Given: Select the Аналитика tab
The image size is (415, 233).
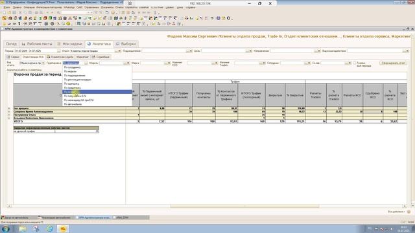Looking at the screenshot, I should tap(99, 44).
